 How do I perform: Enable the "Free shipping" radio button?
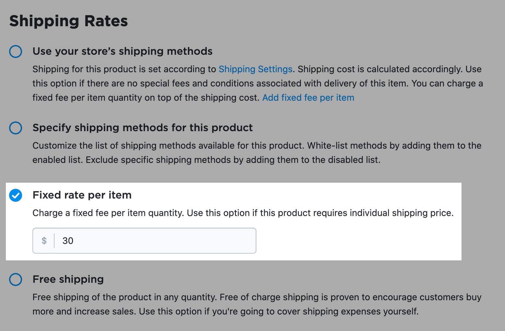click(x=16, y=280)
